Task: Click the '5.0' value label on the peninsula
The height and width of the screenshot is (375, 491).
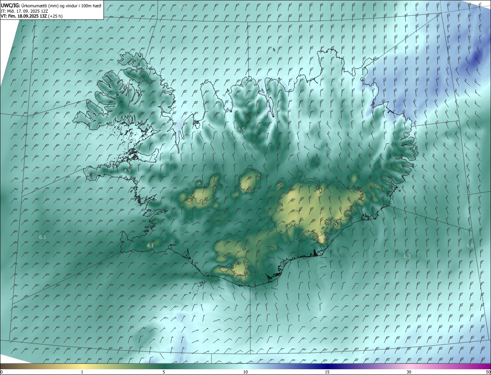Action: [91, 176]
